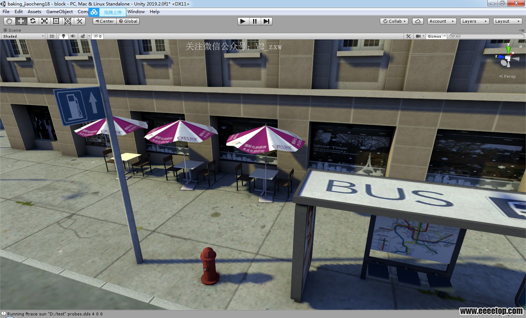
Task: Toggle scene audio playback
Action: [73, 36]
